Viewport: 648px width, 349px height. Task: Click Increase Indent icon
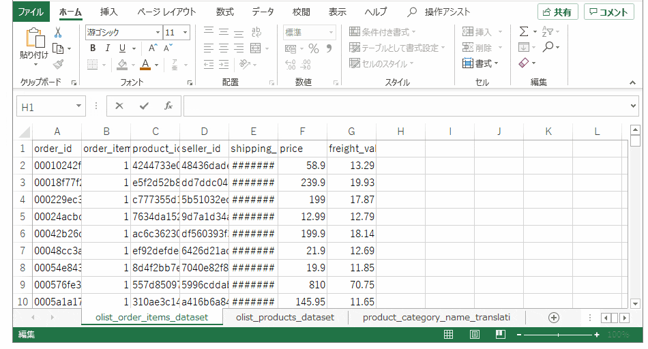coord(224,65)
